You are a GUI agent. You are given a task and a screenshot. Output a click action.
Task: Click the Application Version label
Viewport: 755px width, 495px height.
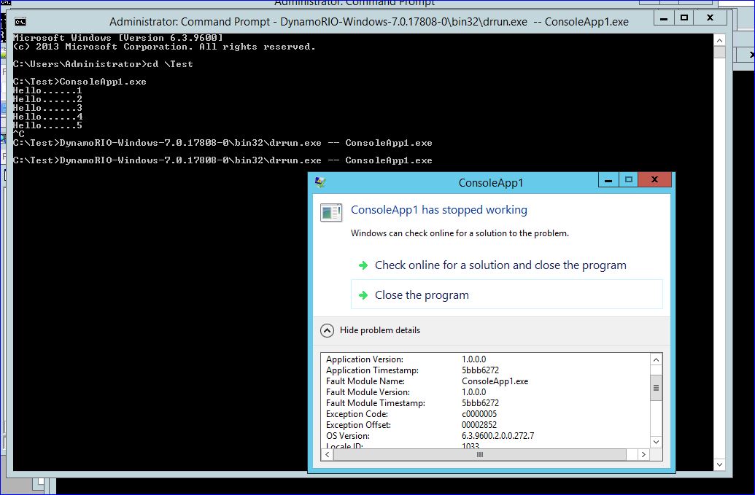[365, 359]
